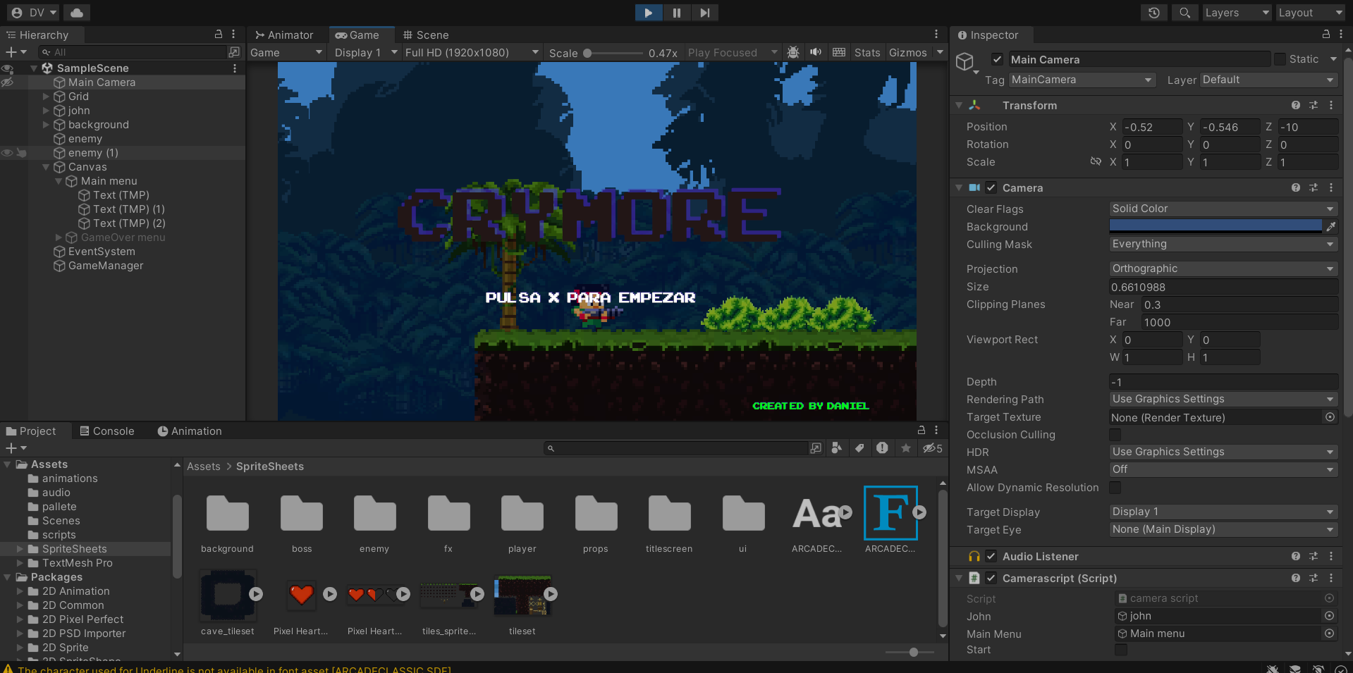This screenshot has height=673, width=1353.
Task: Open the Tag dropdown MainCamera
Action: coord(1082,80)
